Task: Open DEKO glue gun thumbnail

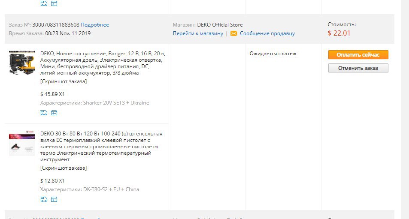Action: [22, 143]
